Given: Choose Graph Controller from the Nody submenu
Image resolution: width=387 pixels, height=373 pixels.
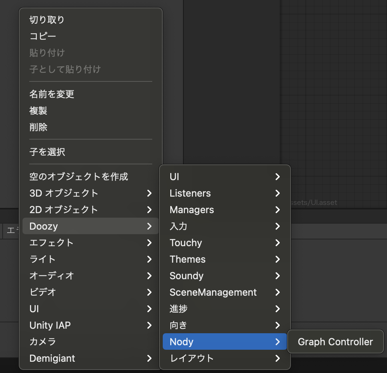Looking at the screenshot, I should click(335, 342).
